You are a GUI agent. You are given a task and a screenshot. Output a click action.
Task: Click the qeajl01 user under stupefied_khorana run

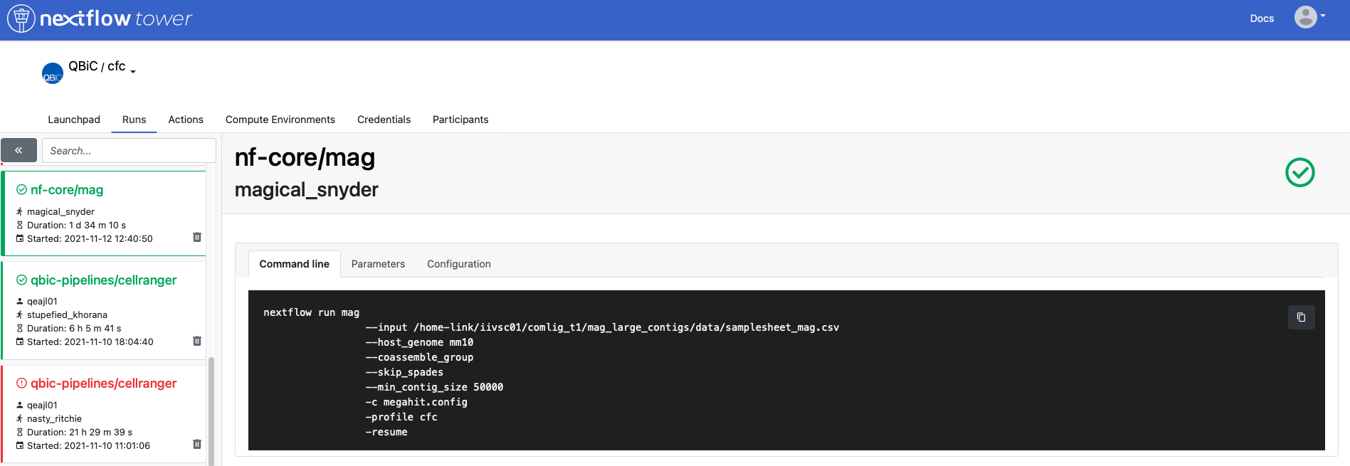point(42,301)
